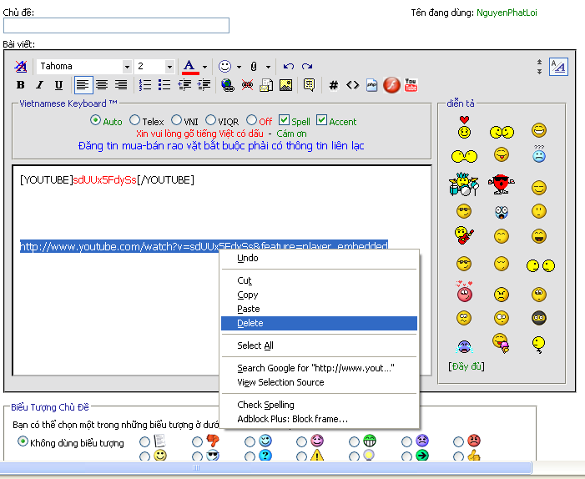Click the italic formatting button
Viewport: 585px width, 479px height.
pyautogui.click(x=39, y=84)
